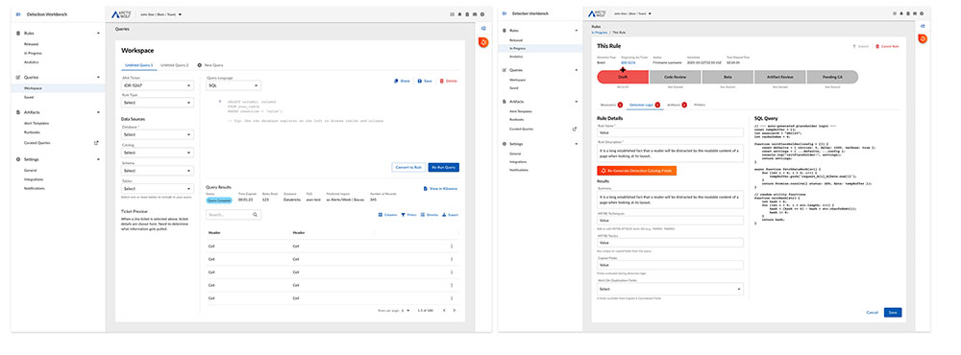The width and height of the screenshot is (961, 355).
Task: Click Cancel Rule in the right window
Action: [x=887, y=46]
